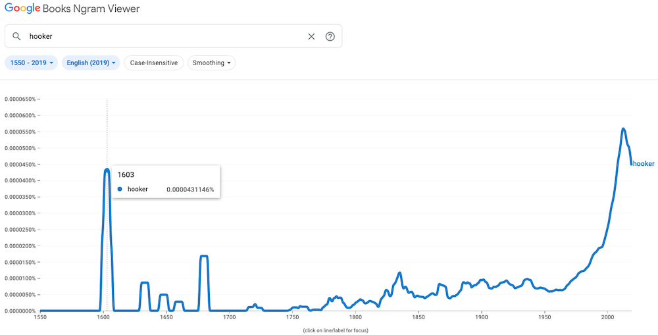Open the Smoothing dropdown
Viewport: 658px width, 335px height.
pos(211,63)
